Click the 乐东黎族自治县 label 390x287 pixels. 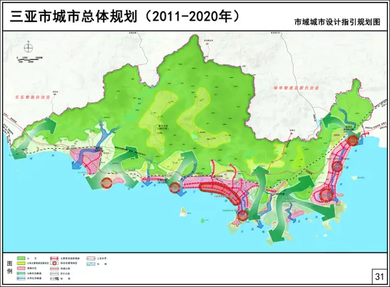(x=32, y=98)
